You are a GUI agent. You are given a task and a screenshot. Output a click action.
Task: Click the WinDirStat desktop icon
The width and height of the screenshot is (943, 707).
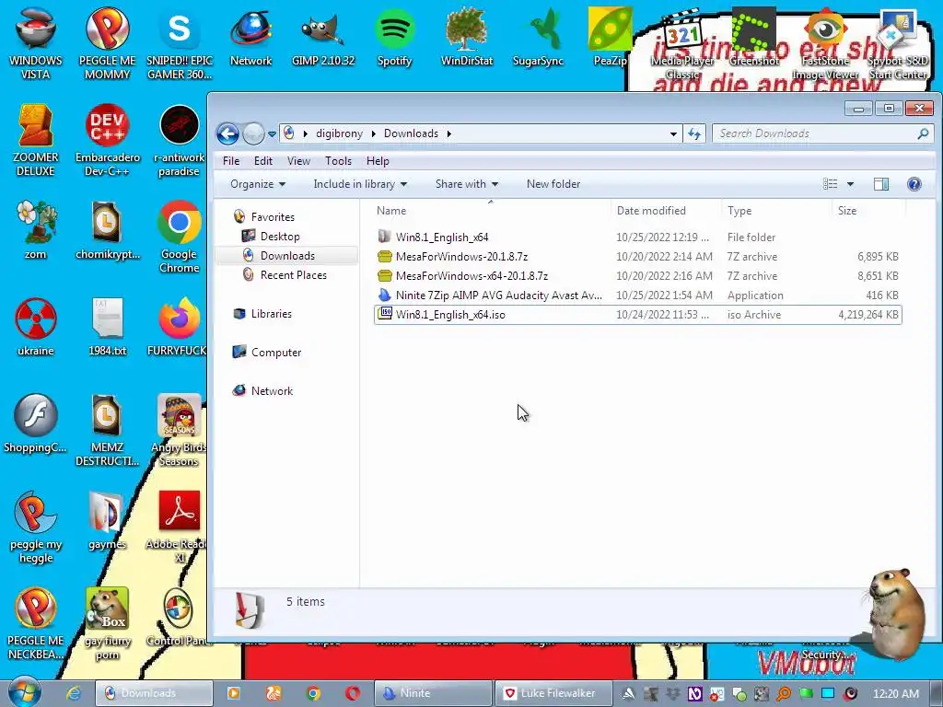467,39
